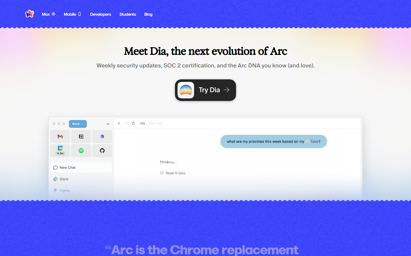This screenshot has width=411, height=256.
Task: Expand the sidebar chevron beside Work
Action: click(108, 124)
